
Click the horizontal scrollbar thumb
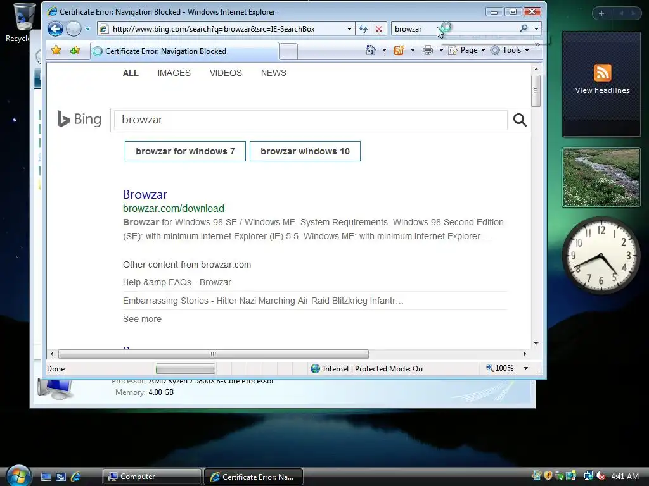point(214,354)
